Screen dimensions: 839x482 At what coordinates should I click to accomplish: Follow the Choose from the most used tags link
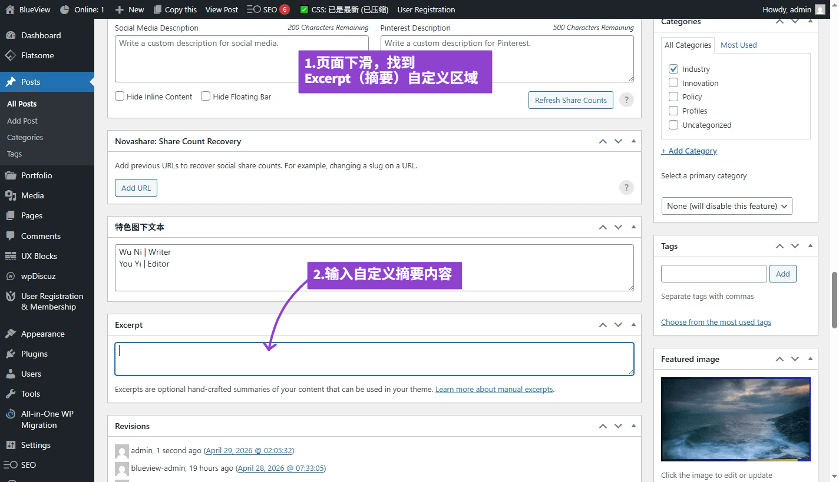click(x=716, y=322)
